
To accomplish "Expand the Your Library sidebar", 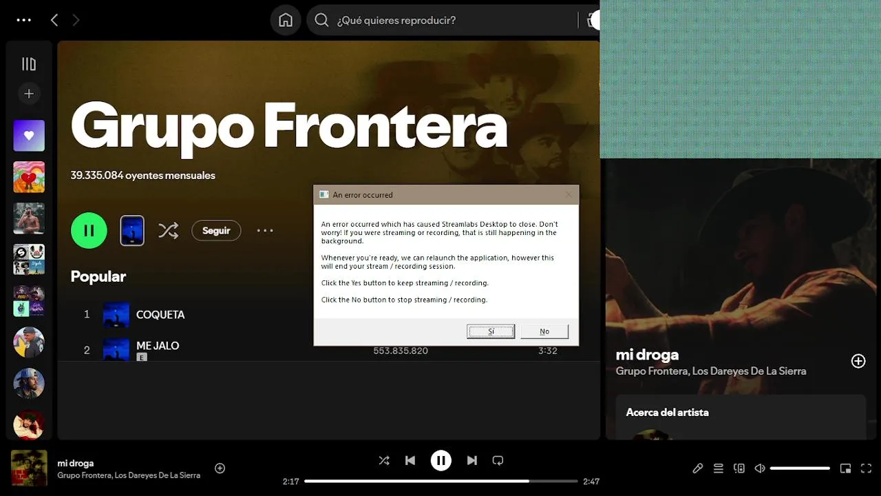I will pyautogui.click(x=29, y=64).
